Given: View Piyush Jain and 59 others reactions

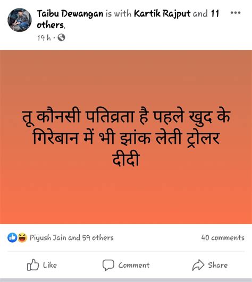Looking at the screenshot, I should [71, 238].
